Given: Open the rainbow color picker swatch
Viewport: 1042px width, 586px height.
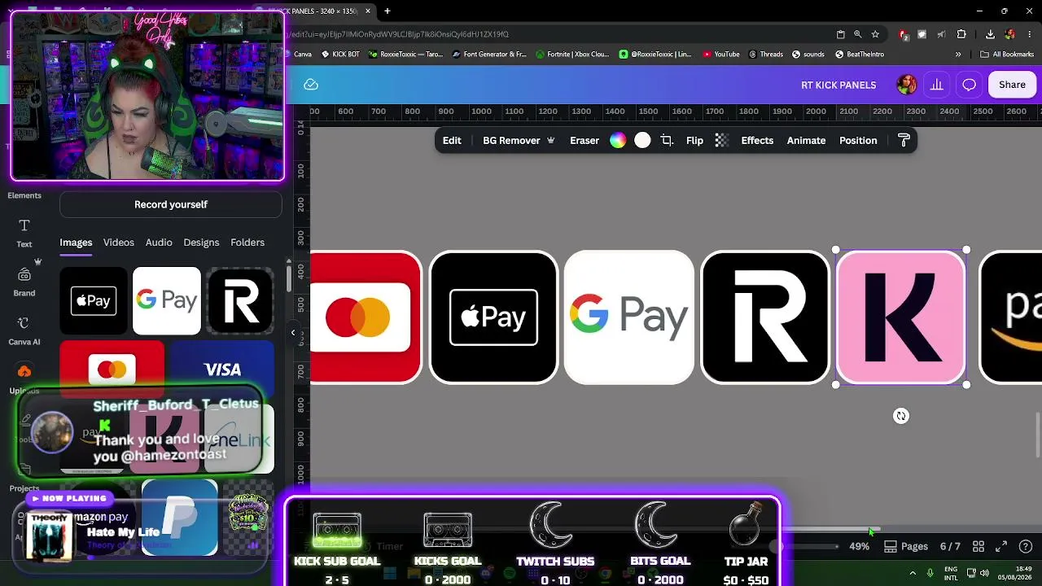Looking at the screenshot, I should click(x=618, y=141).
